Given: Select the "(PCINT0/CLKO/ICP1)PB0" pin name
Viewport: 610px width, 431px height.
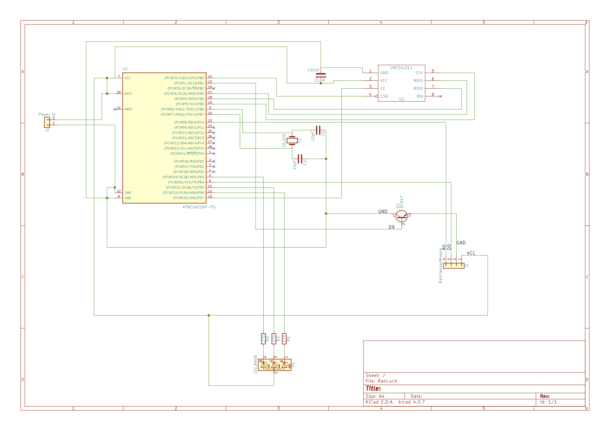Looking at the screenshot, I should click(184, 78).
